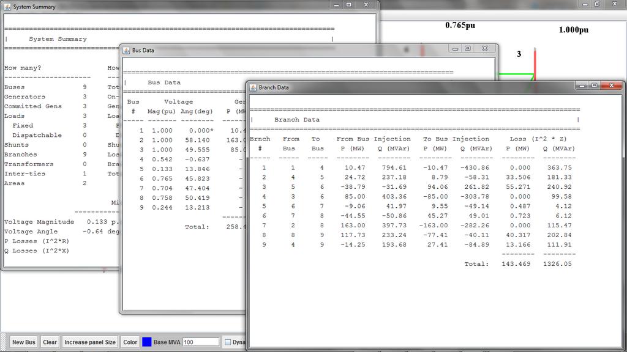This screenshot has height=352, width=627.
Task: Click 'Ang(deg)' header in Bus Data
Action: point(197,111)
